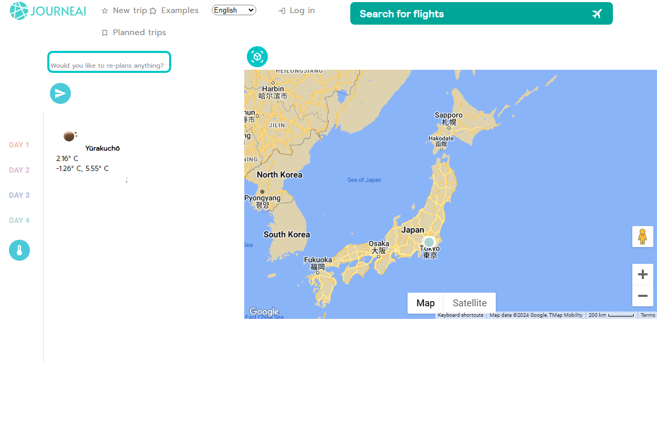
Task: Focus the re-plan text input field
Action: (109, 62)
